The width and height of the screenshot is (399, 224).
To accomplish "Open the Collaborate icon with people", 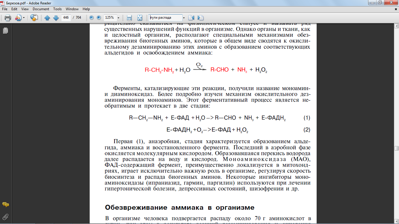I will pos(18,18).
